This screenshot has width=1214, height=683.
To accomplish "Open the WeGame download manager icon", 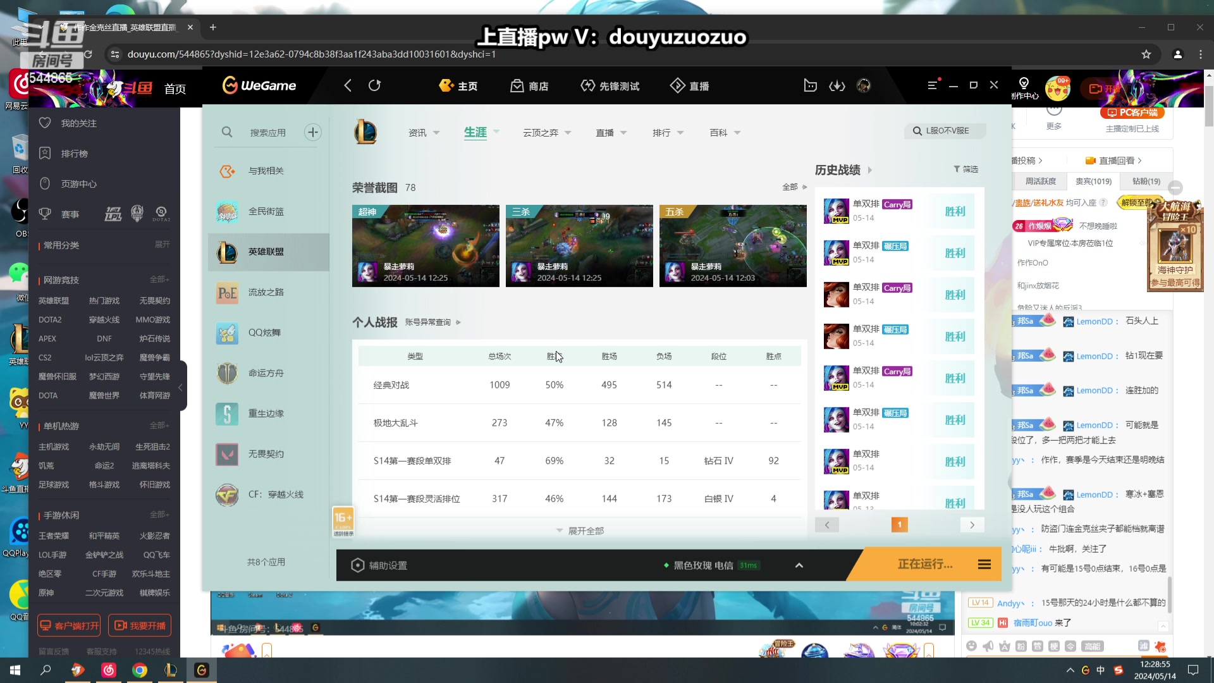I will [837, 85].
